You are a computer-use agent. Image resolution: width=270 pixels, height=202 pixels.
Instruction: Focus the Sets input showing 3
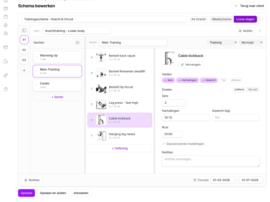click(x=174, y=103)
